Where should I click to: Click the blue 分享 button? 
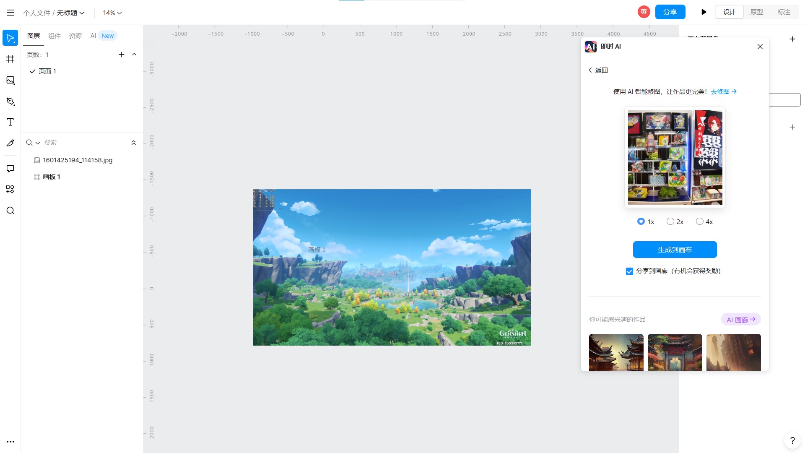[670, 12]
